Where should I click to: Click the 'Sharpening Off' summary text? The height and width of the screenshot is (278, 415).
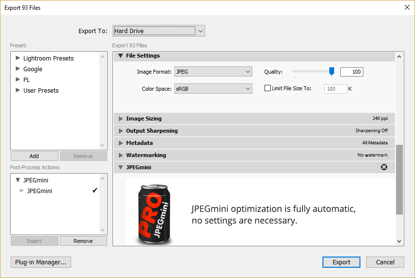tap(371, 130)
